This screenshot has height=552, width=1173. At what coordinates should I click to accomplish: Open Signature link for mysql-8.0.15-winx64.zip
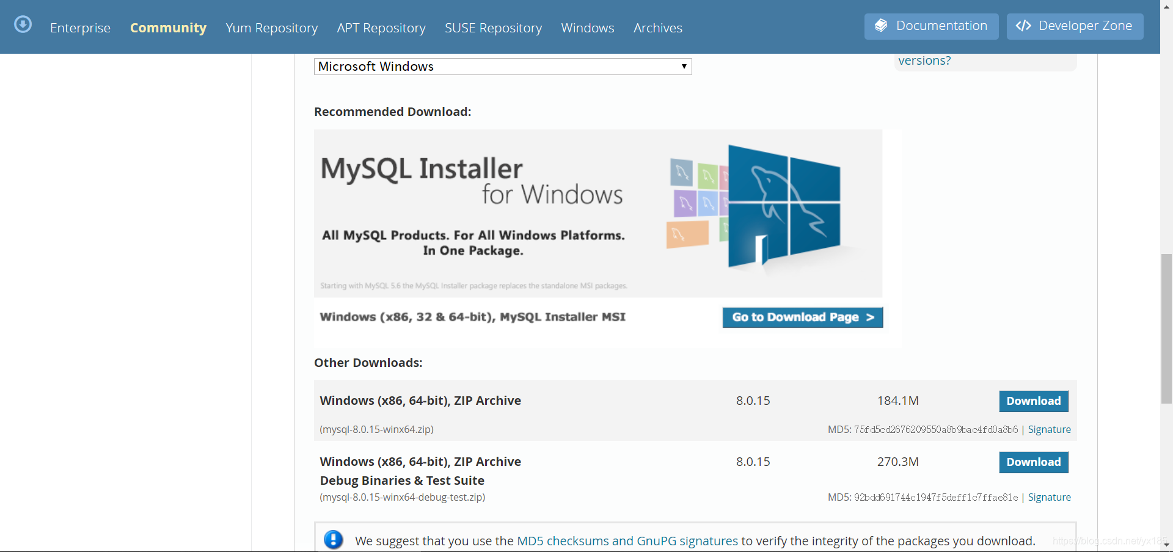tap(1049, 429)
